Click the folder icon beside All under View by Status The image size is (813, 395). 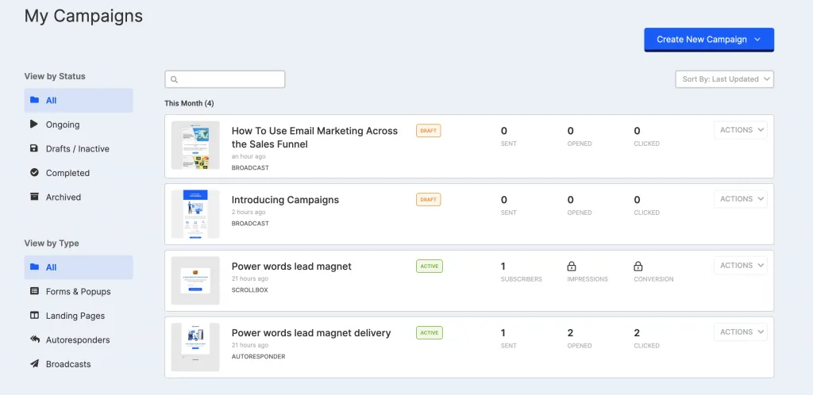point(34,100)
